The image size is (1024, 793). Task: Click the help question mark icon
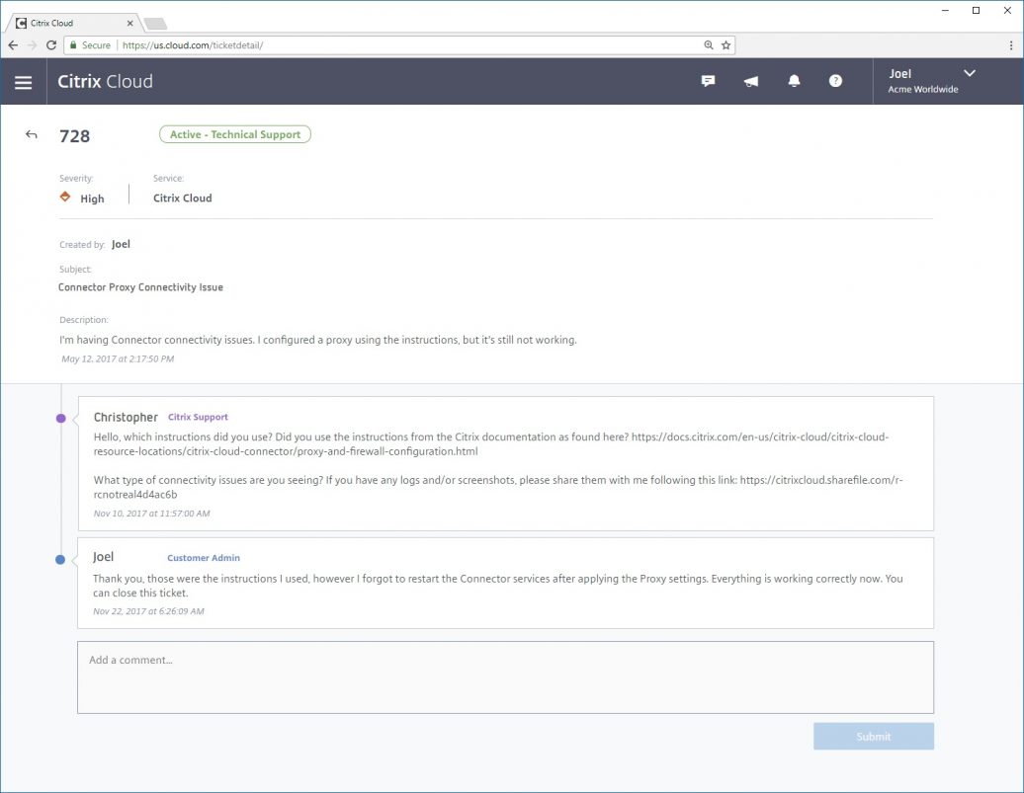(835, 81)
